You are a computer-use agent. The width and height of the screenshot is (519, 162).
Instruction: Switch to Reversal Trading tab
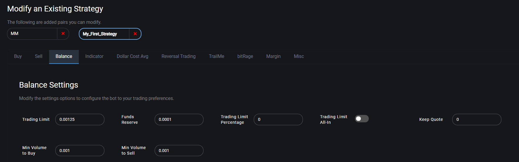178,56
